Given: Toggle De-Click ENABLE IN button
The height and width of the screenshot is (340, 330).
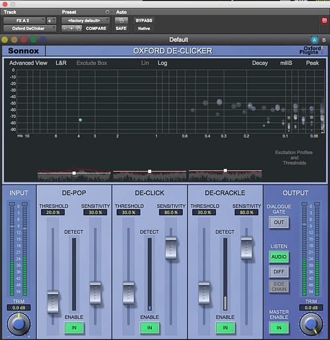Looking at the screenshot, I should coord(150,327).
